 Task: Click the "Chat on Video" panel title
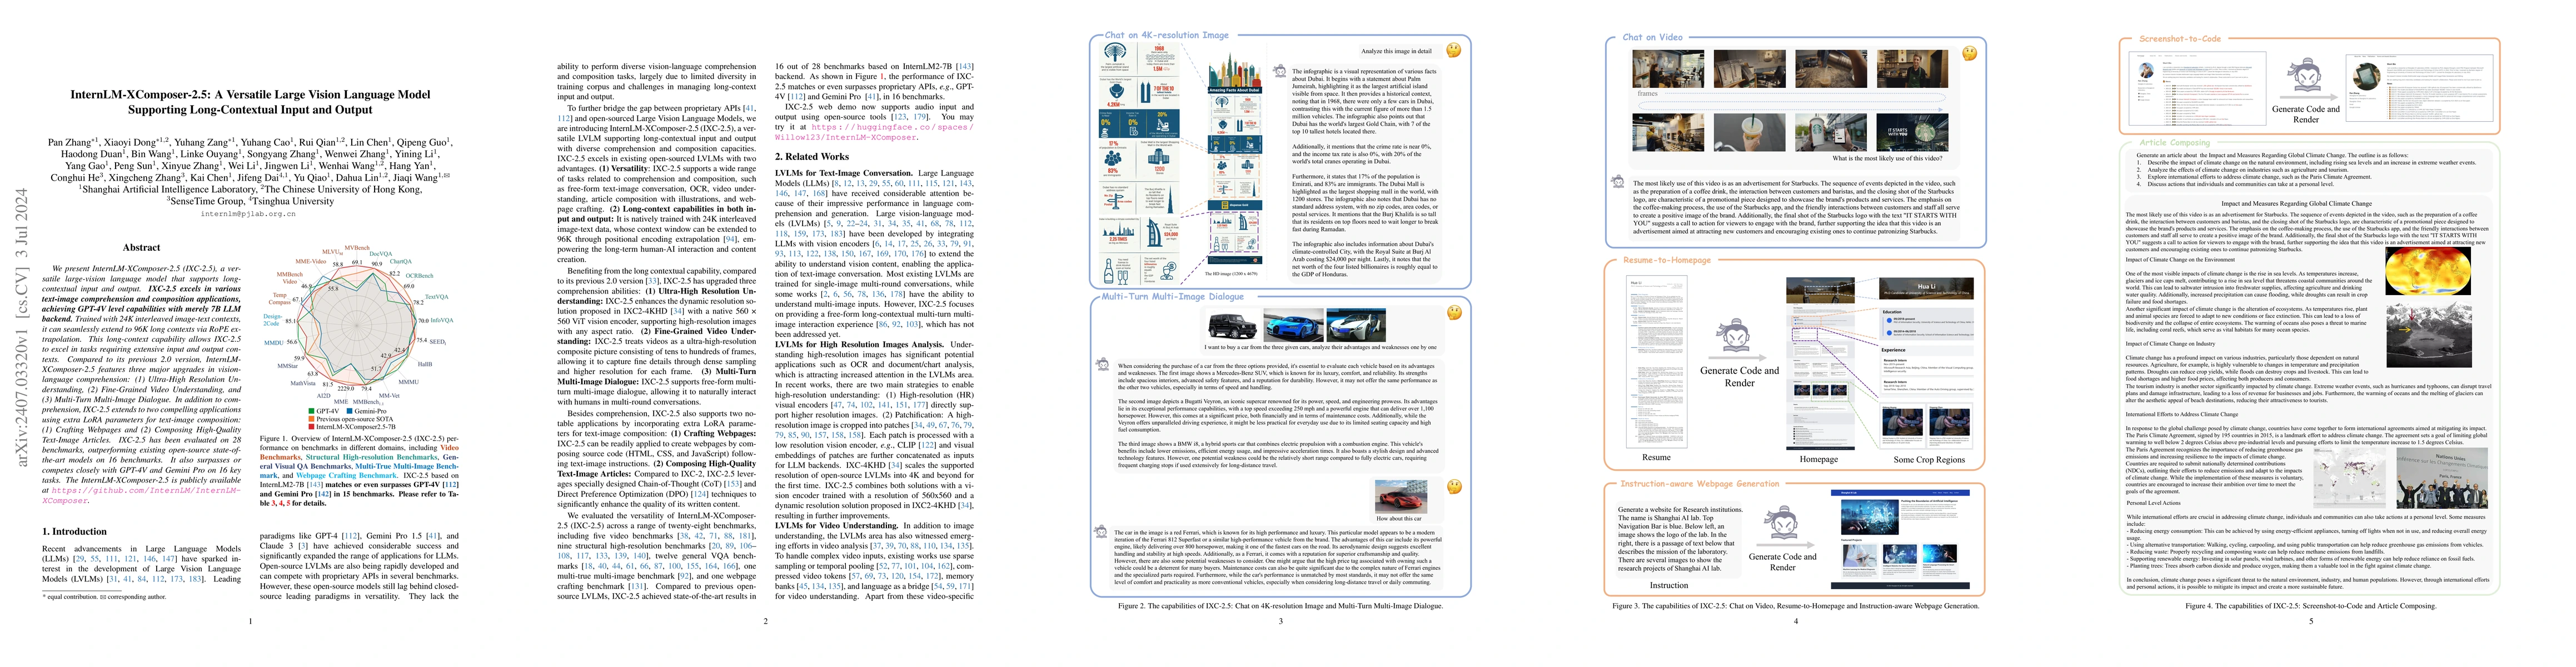[x=1652, y=37]
